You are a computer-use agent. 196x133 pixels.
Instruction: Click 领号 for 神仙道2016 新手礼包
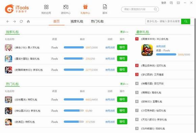click(x=122, y=110)
